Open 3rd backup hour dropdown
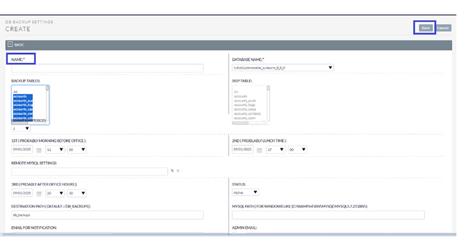Image resolution: width=457 pixels, height=251 pixels. pyautogui.click(x=54, y=193)
